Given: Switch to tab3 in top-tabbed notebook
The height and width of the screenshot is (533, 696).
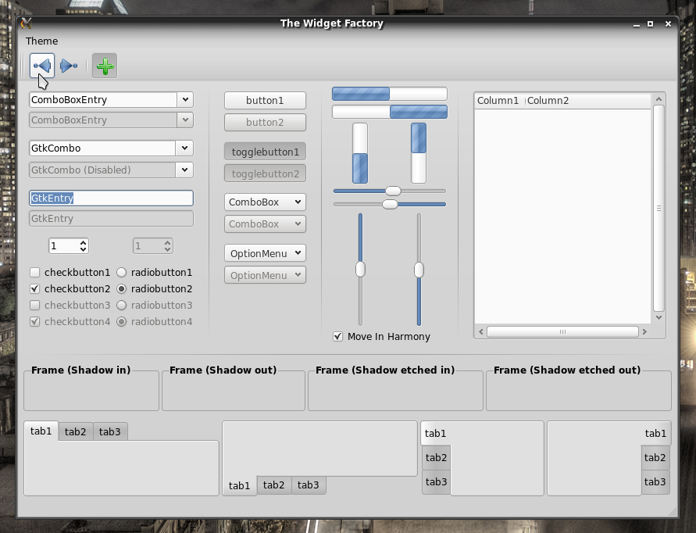Looking at the screenshot, I should click(x=110, y=431).
